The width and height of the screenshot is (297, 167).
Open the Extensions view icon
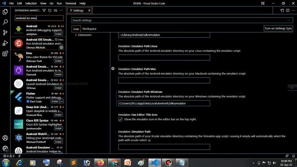[x=5, y=54]
